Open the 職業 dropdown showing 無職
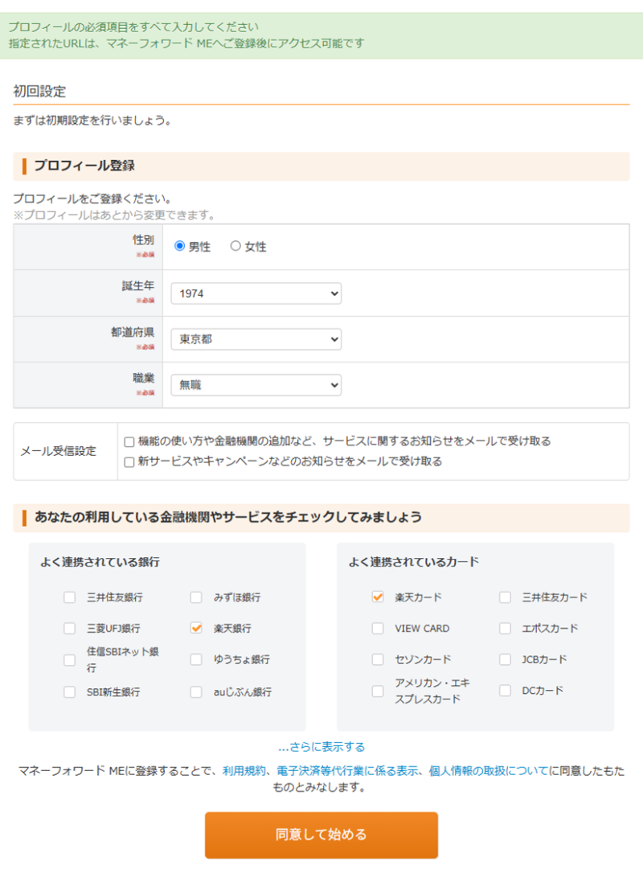Screen dimensions: 643x878 point(256,385)
